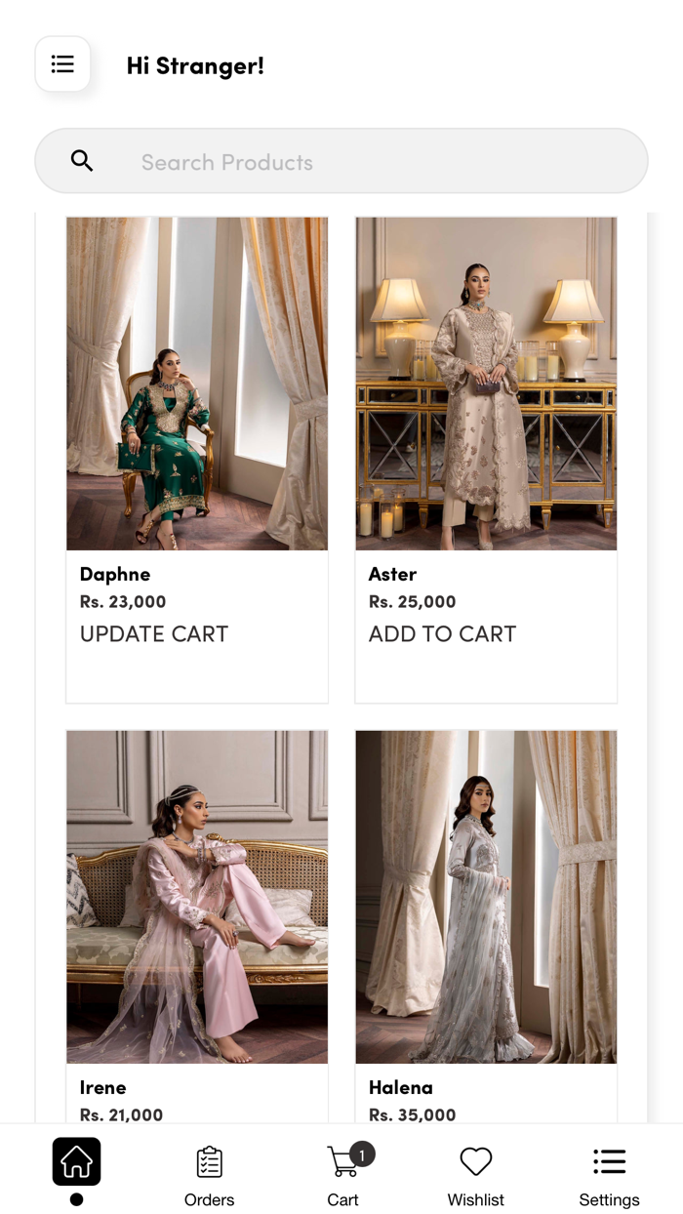Select the Aster product name
Image resolution: width=683 pixels, height=1214 pixels.
[x=392, y=574]
